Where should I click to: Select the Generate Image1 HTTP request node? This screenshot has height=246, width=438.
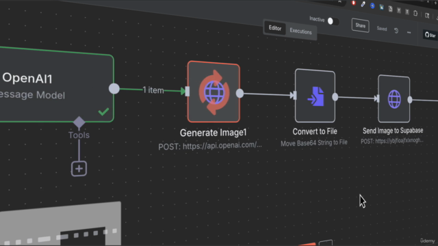(214, 92)
